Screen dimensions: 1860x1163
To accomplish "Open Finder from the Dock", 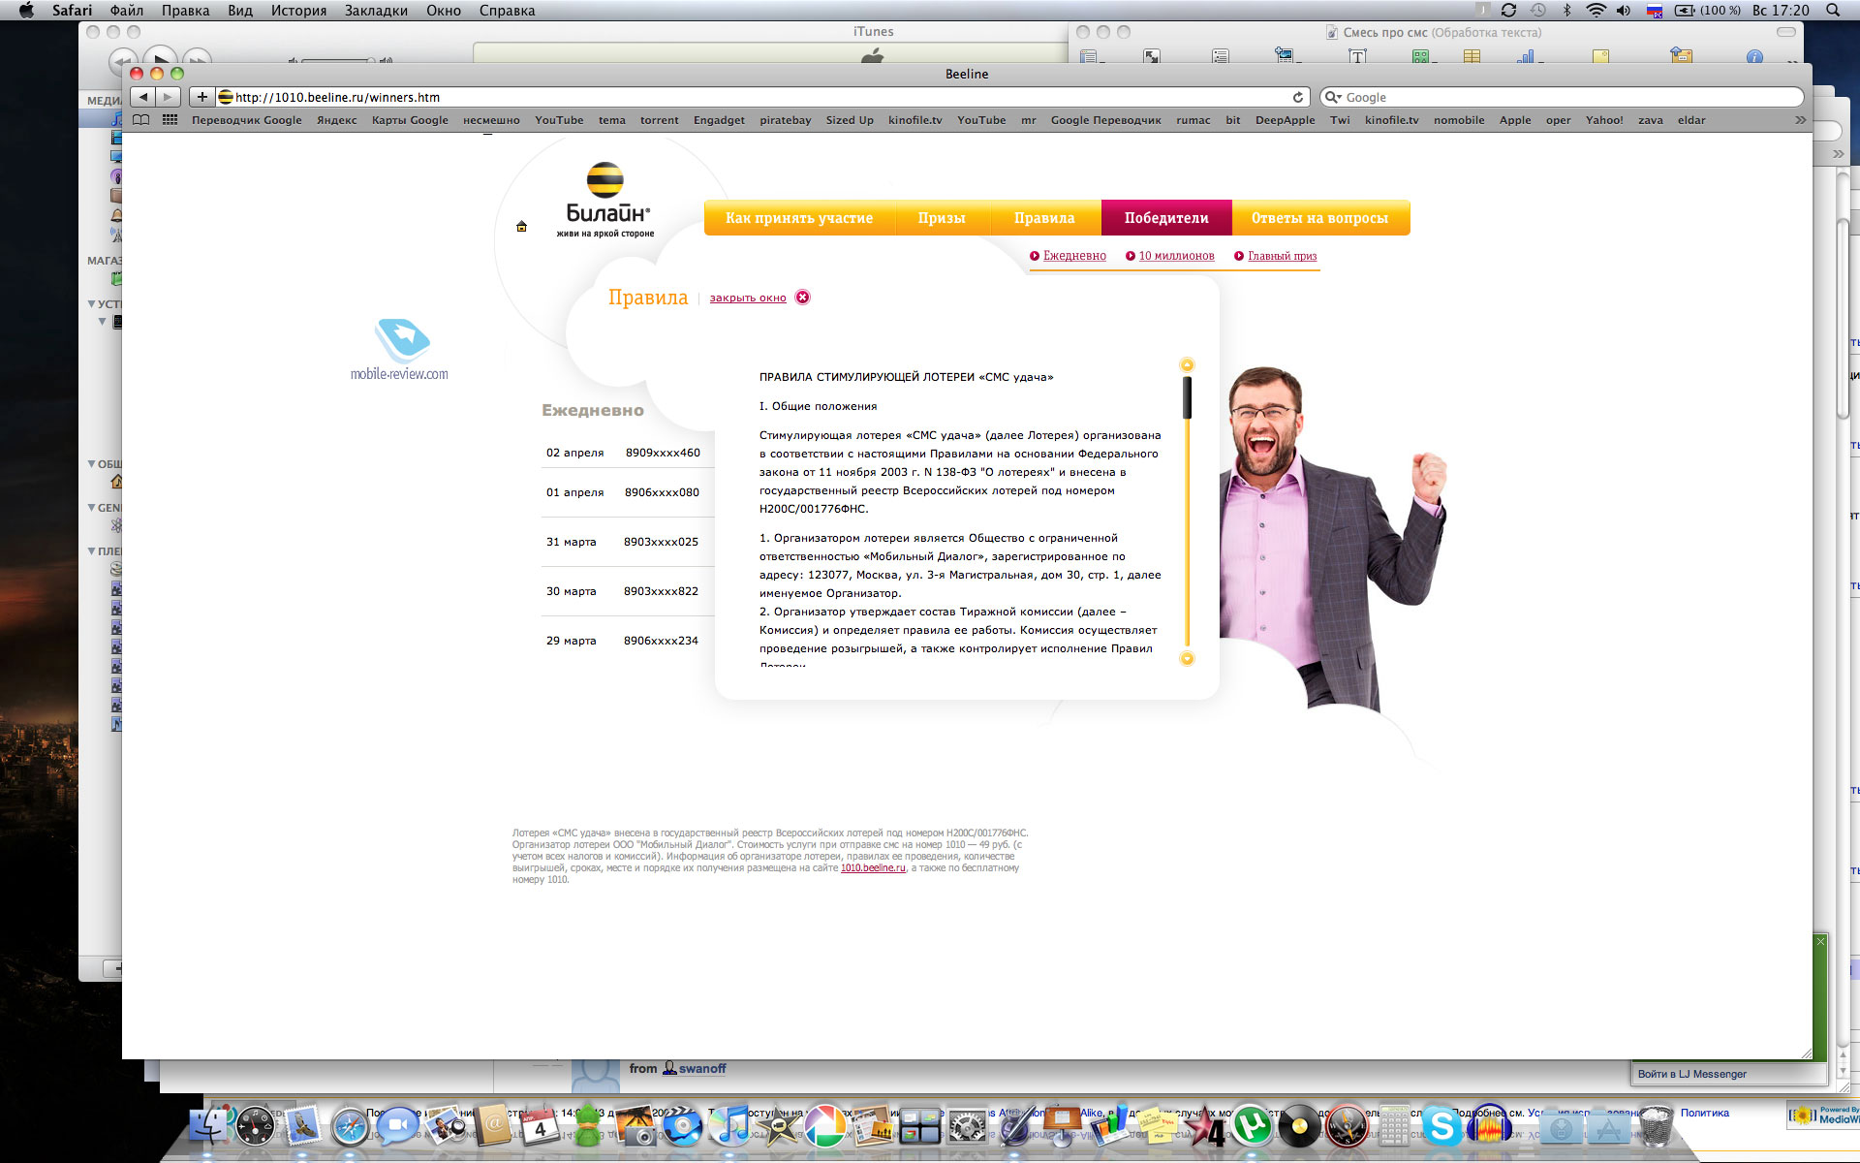I will (x=209, y=1126).
